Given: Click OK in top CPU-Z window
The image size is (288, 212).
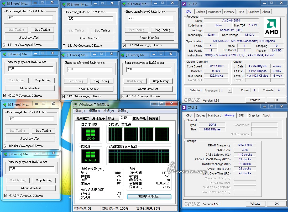Looking at the screenshot, I should click(276, 100).
